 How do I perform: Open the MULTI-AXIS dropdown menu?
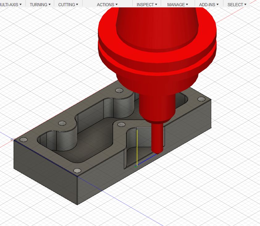coord(11,5)
